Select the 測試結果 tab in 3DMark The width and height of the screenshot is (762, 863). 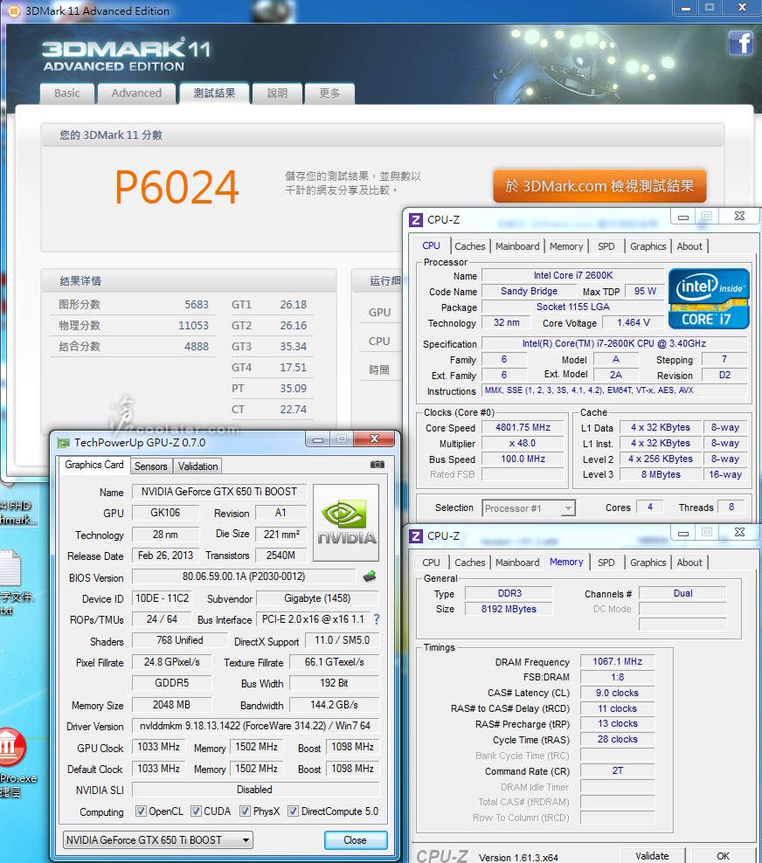click(214, 93)
